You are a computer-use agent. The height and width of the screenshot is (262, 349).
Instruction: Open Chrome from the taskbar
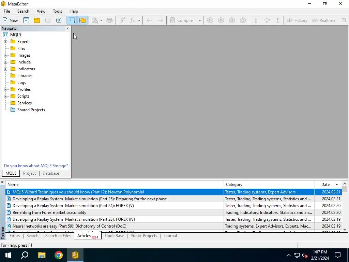pyautogui.click(x=59, y=255)
